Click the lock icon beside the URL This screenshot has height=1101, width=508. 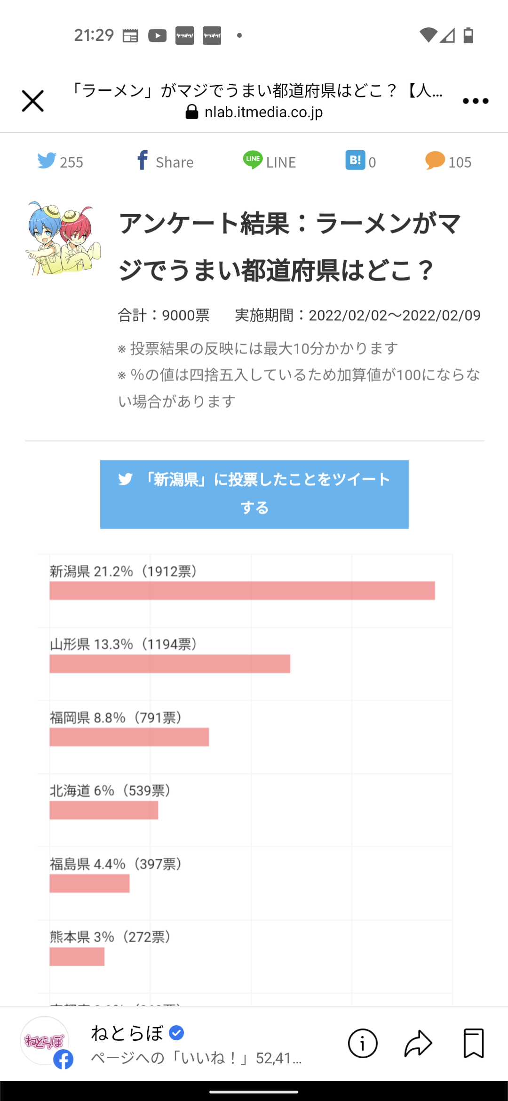[192, 112]
